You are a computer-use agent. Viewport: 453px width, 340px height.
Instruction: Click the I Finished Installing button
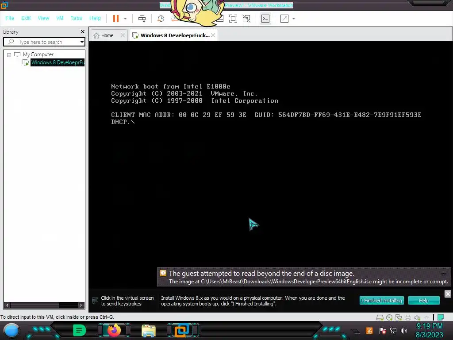[381, 301]
